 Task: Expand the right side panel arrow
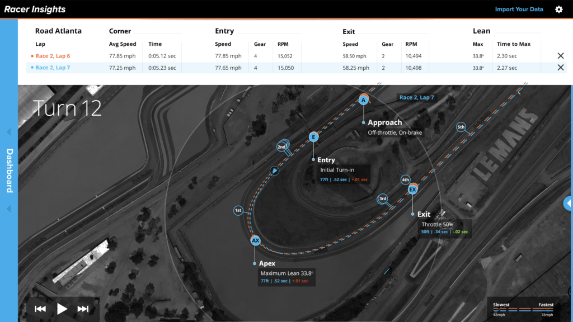click(x=568, y=203)
